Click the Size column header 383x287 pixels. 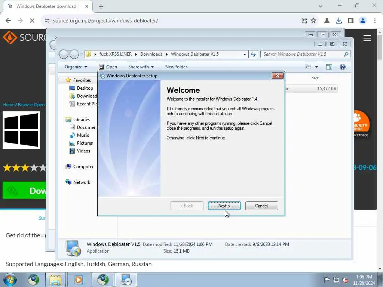pyautogui.click(x=315, y=78)
